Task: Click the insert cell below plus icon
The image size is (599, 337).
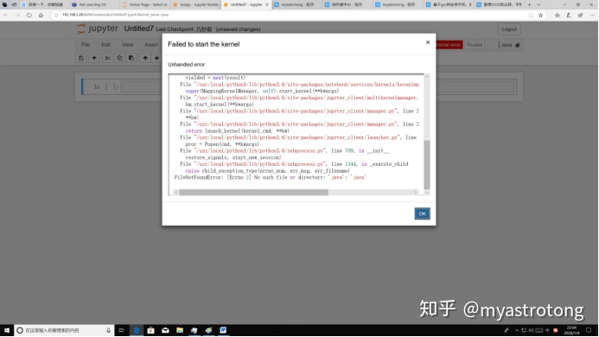Action: pyautogui.click(x=94, y=58)
